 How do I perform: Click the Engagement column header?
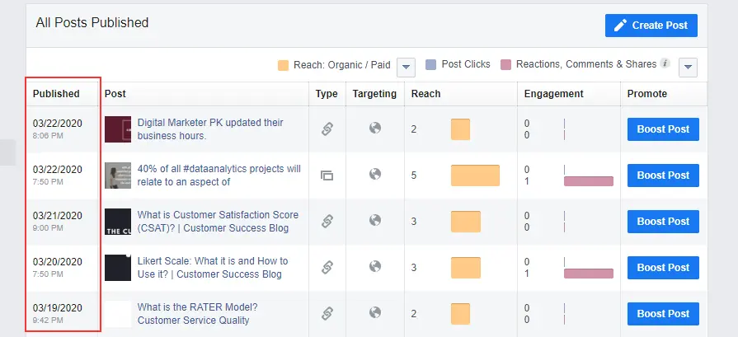pyautogui.click(x=553, y=94)
